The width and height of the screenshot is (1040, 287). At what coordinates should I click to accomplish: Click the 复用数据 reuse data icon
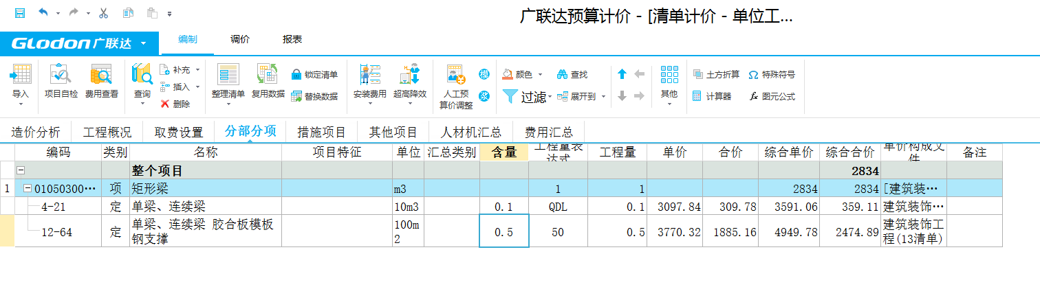tap(268, 74)
